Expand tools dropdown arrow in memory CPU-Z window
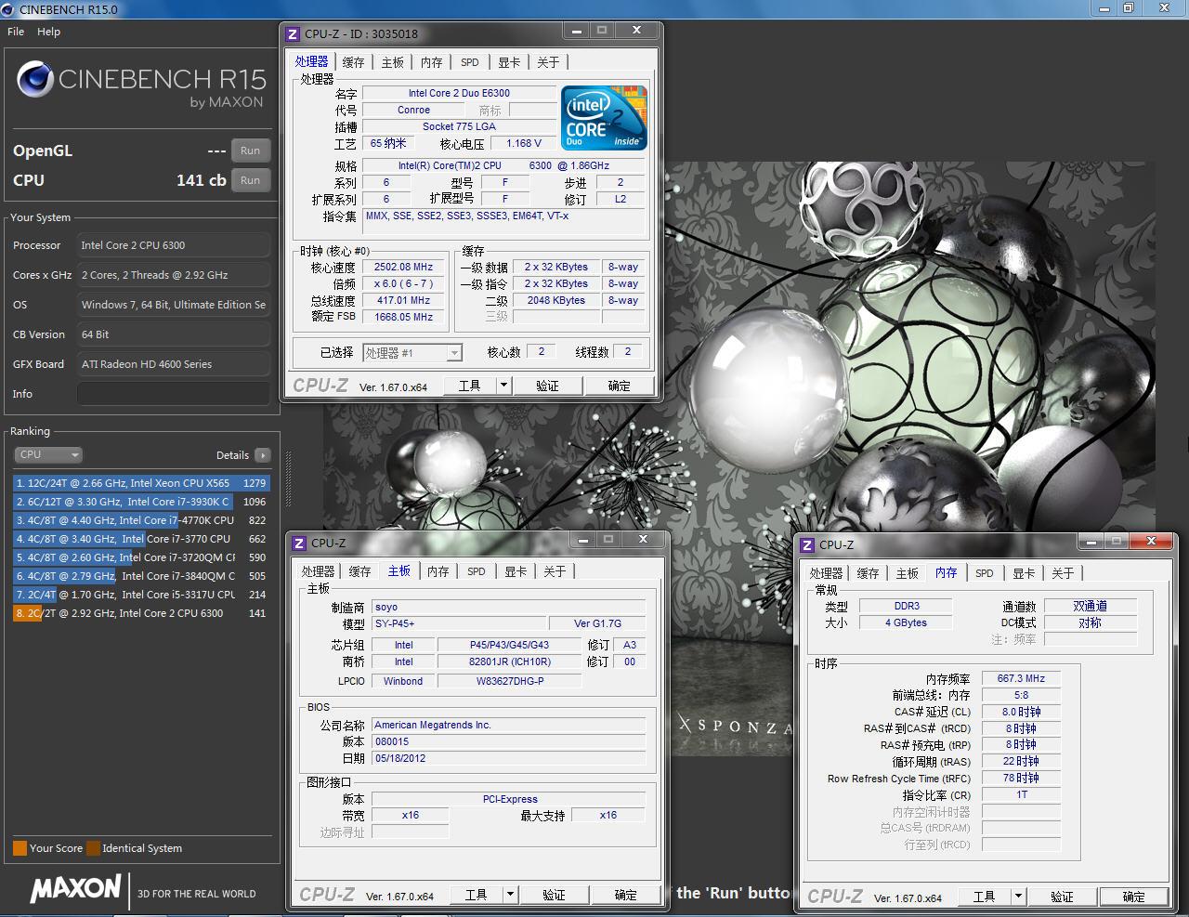The width and height of the screenshot is (1189, 917). point(1018,896)
